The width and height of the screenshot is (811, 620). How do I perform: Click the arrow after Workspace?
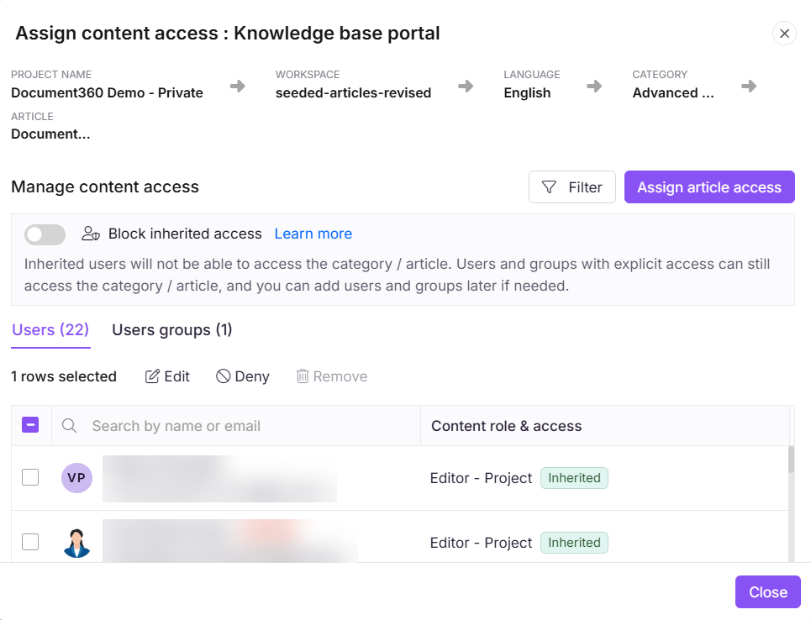466,86
